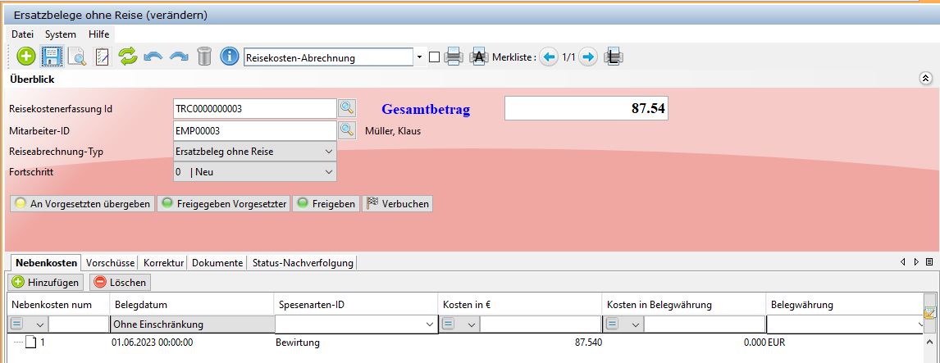Click the clipboard edit icon
This screenshot has width=940, height=363.
click(x=103, y=57)
